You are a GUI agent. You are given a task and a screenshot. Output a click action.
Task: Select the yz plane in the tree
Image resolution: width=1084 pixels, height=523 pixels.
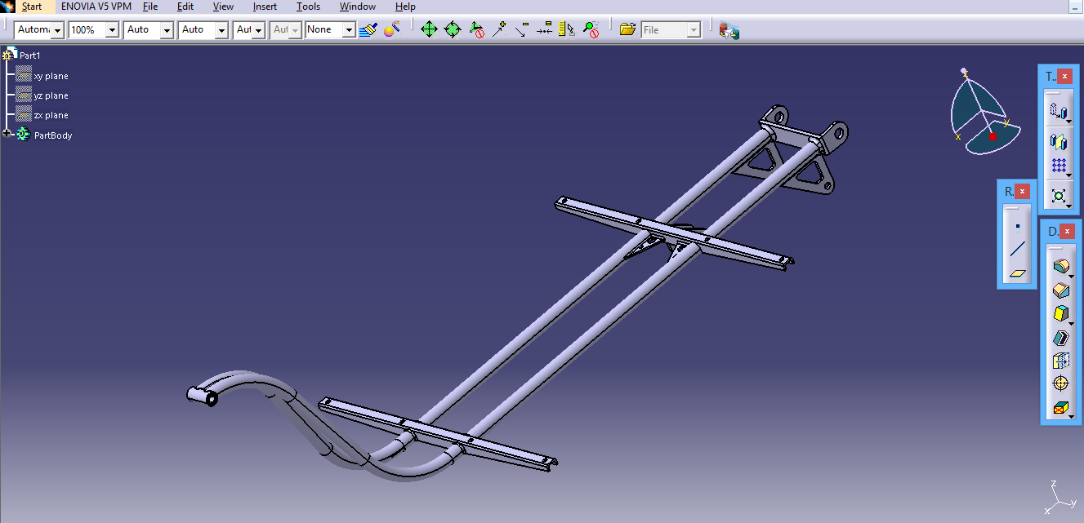(51, 95)
